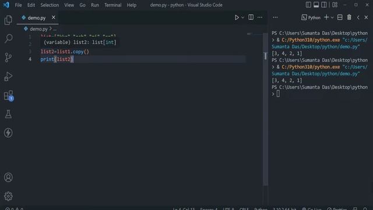Close the demo.py tab

tap(54, 17)
